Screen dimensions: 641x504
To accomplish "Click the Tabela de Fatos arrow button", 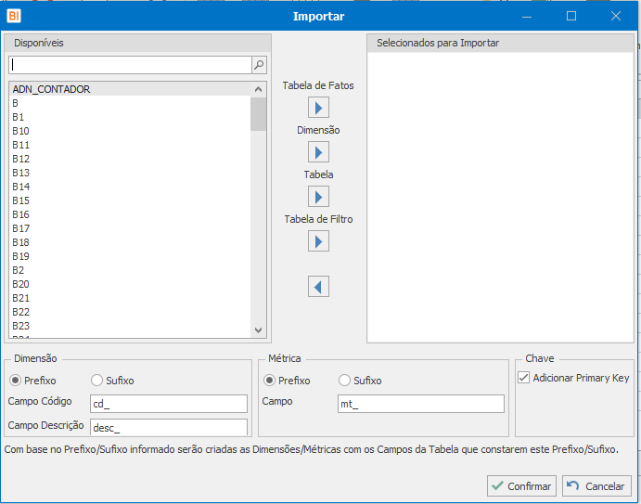I will click(318, 108).
